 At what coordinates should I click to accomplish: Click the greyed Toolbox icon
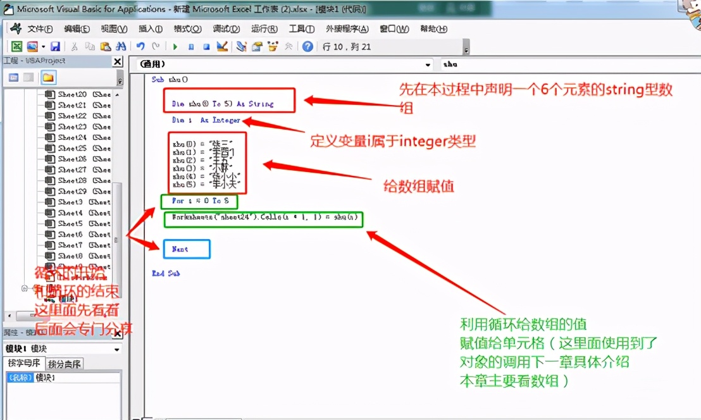288,46
